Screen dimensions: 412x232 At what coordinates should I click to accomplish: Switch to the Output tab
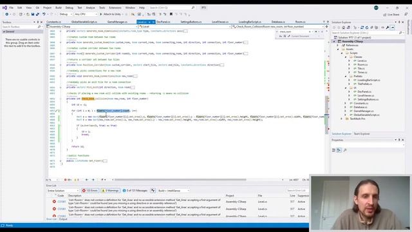pos(63,219)
